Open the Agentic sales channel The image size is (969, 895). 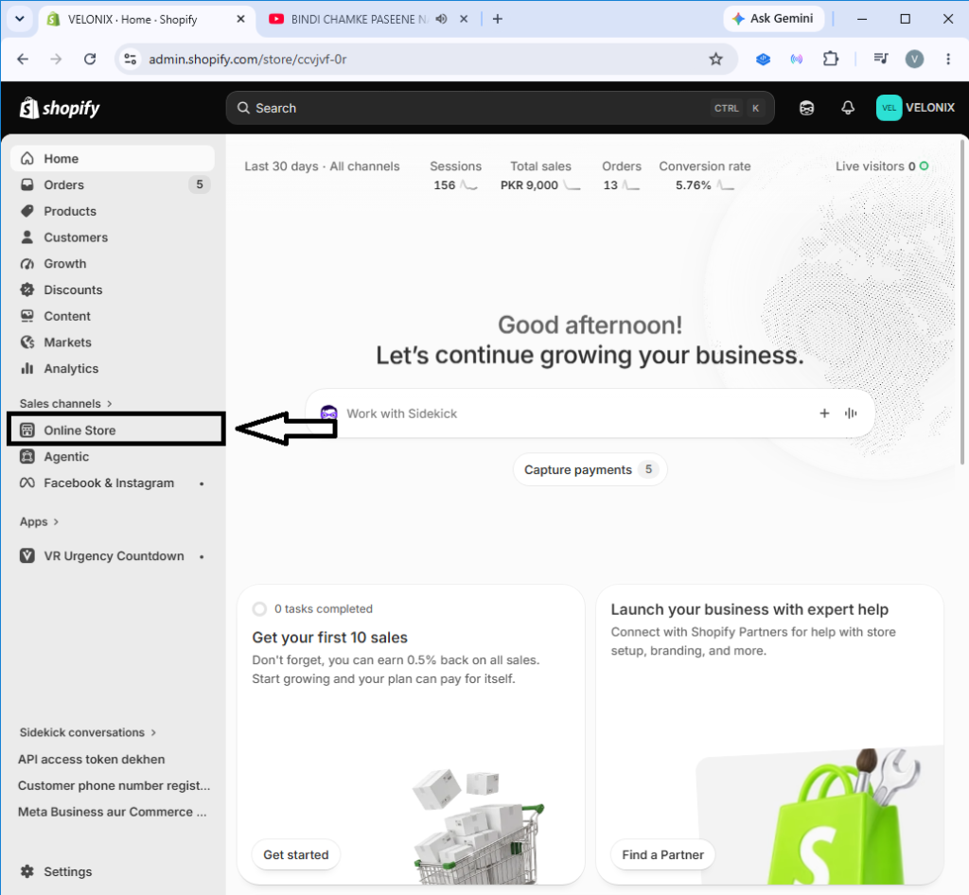click(113, 456)
